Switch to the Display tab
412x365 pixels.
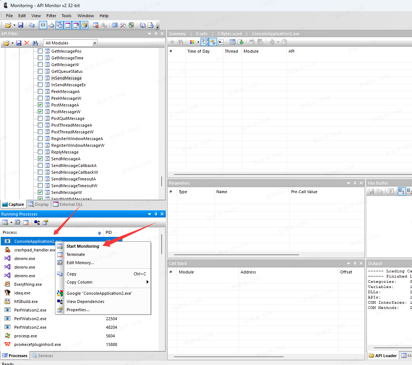[39, 204]
